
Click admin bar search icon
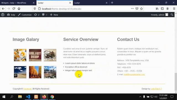[172, 15]
